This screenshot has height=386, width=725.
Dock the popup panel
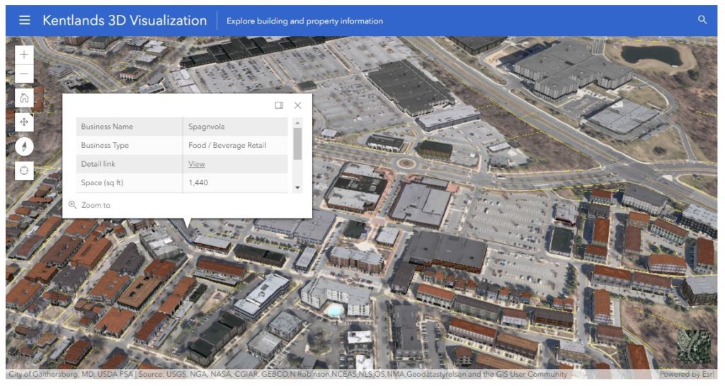[279, 105]
